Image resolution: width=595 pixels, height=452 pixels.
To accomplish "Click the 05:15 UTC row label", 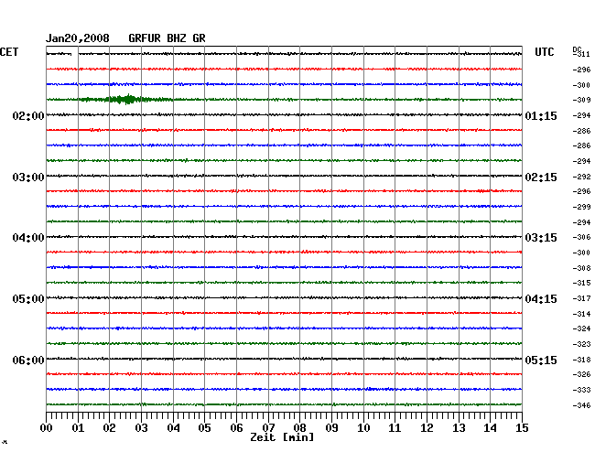I will 541,360.
